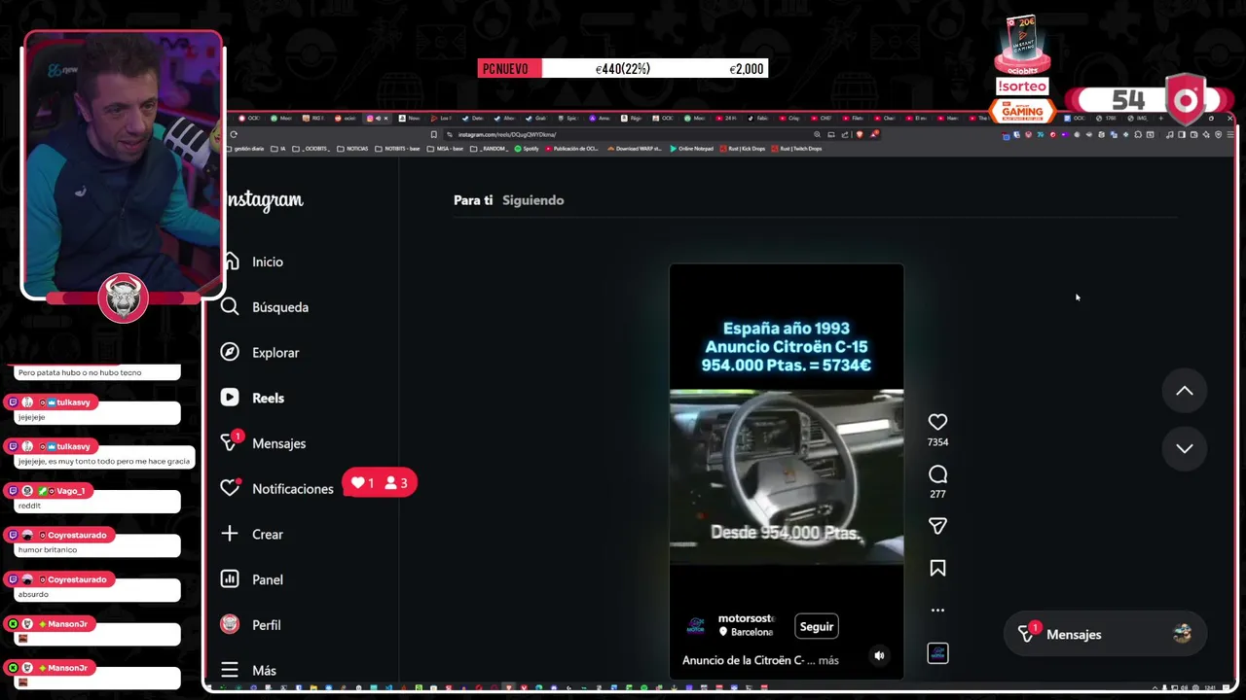Follow motorsost with the Seguir button

coord(816,626)
